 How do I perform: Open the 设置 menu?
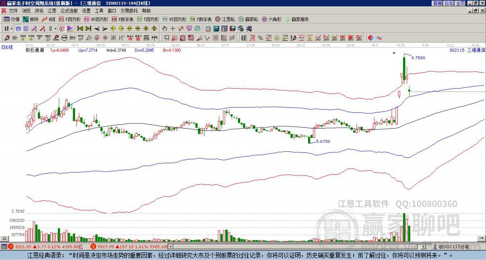pos(86,11)
